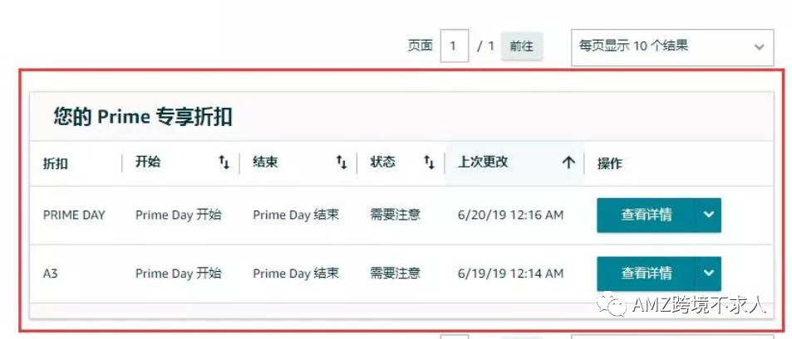Toggle 上次更改 ascending sort arrow
The width and height of the screenshot is (792, 339).
[568, 162]
